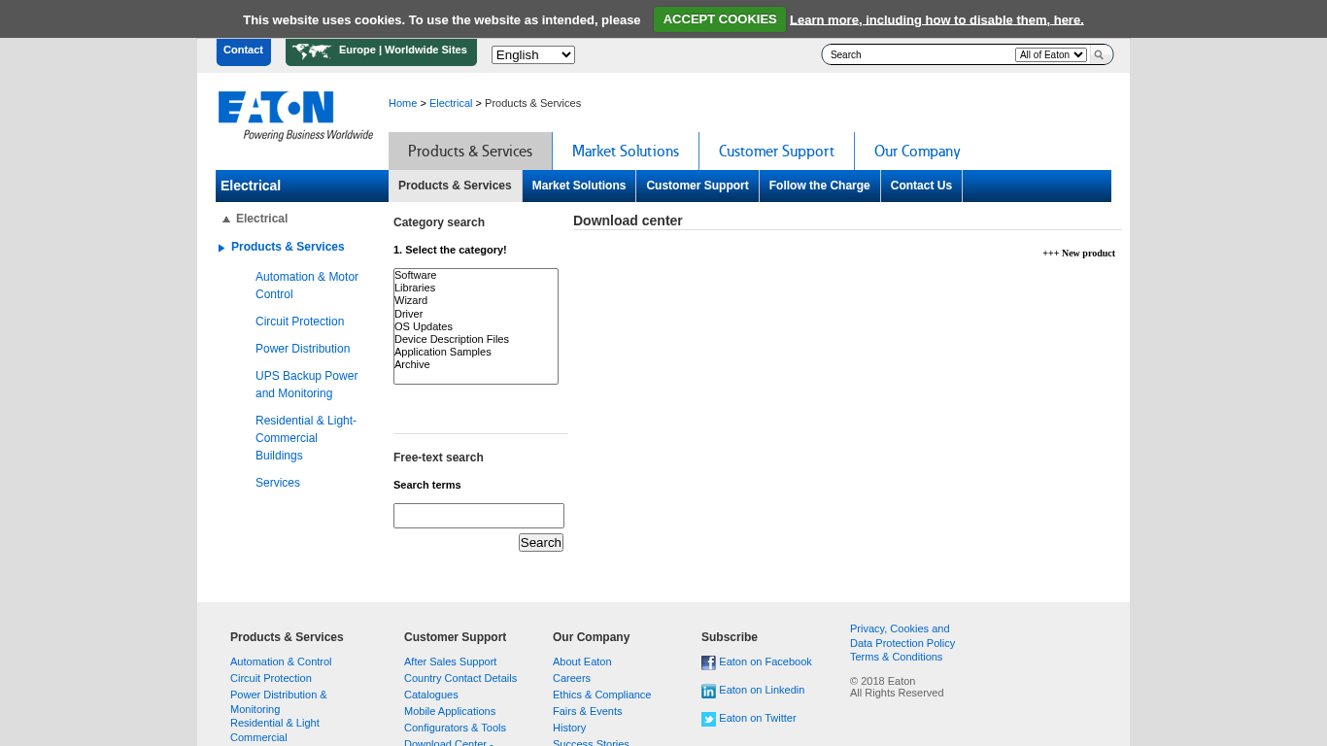Accept cookies with the green button
The width and height of the screenshot is (1327, 746).
click(x=720, y=19)
